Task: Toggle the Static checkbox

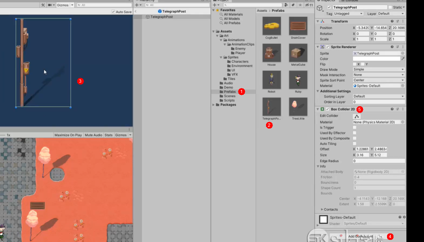Action: (390, 7)
